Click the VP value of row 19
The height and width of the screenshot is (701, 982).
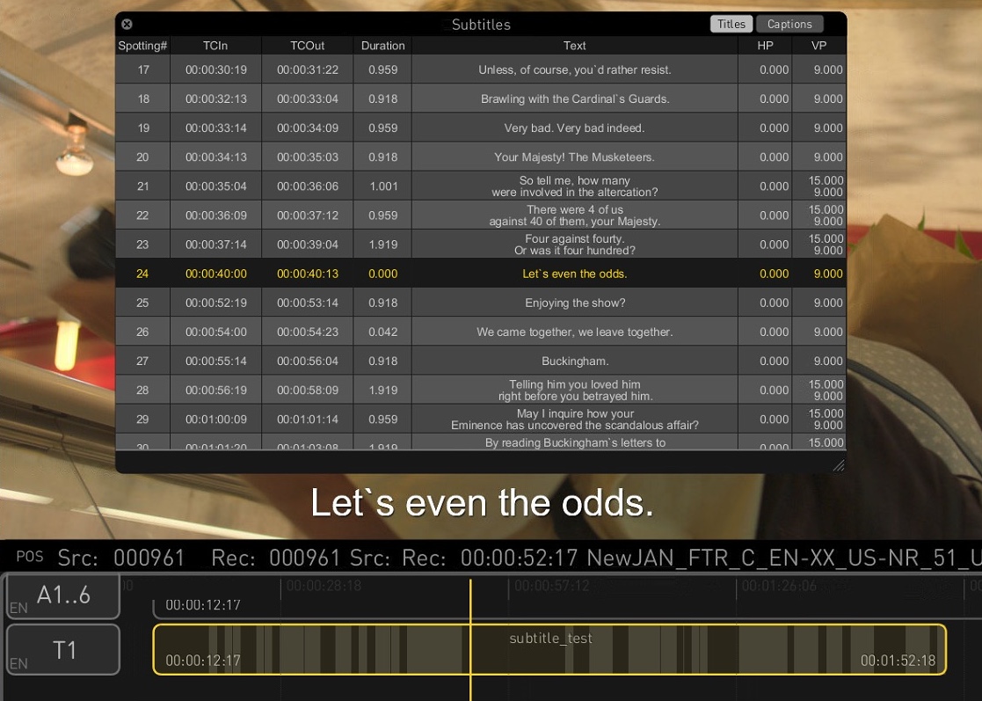click(826, 128)
